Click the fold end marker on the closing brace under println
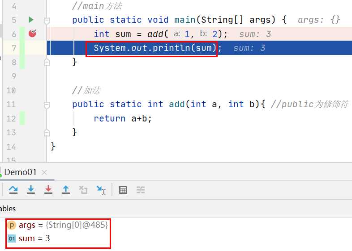Viewport: 352px width, 251px height. [47, 62]
